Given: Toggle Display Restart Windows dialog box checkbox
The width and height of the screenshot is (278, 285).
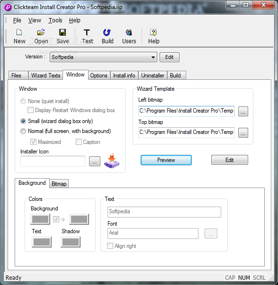Looking at the screenshot, I should point(30,110).
